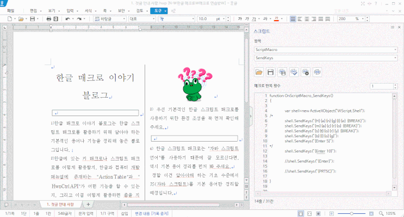Redo the last undone action
The width and height of the screenshot is (404, 217).
pyautogui.click(x=79, y=19)
